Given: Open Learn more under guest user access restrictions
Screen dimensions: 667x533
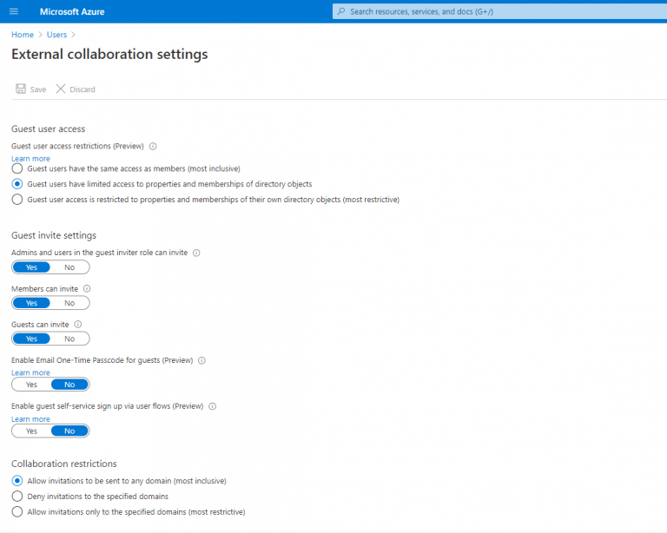Looking at the screenshot, I should (30, 159).
